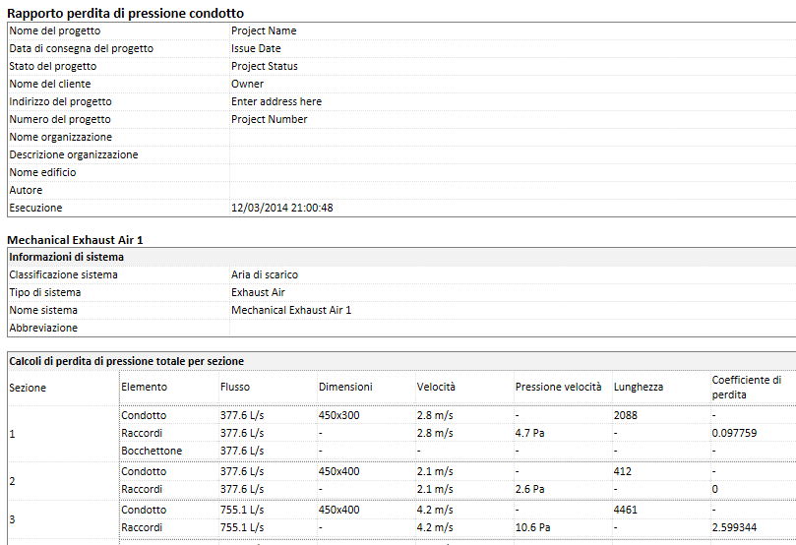
Task: Click the 'Issue Date' value cell
Action: 256,48
